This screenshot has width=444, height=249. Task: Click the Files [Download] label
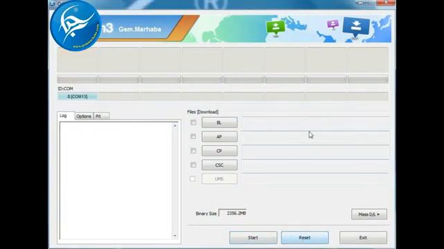click(x=203, y=112)
